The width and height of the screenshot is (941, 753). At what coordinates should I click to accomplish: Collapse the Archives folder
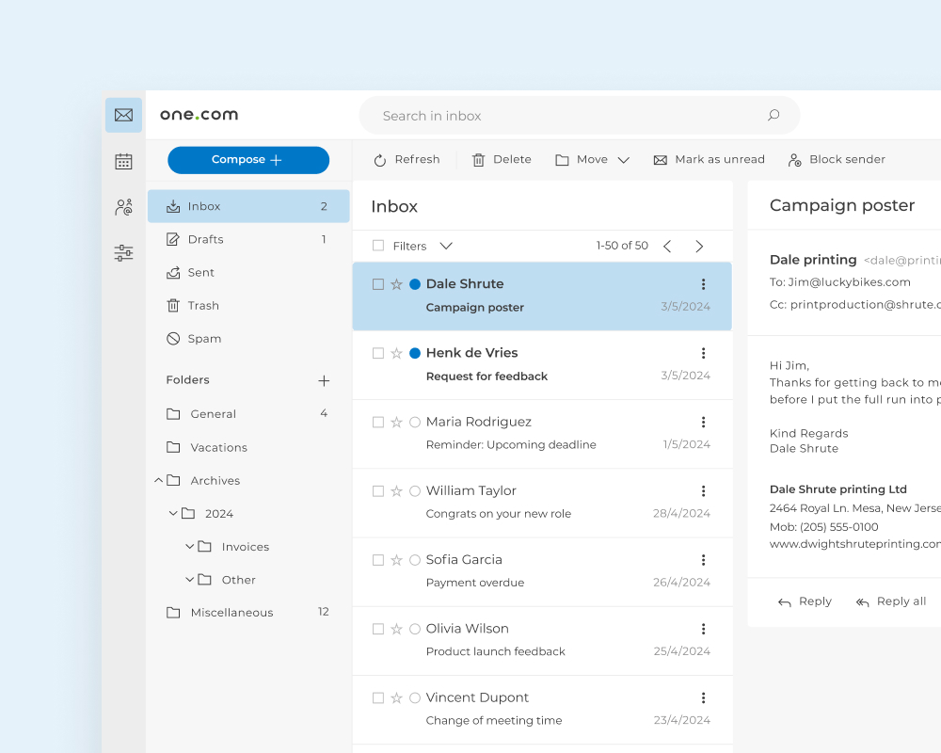coord(158,480)
